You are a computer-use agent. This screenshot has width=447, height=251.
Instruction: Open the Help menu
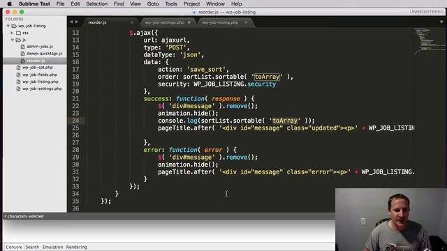236,3
